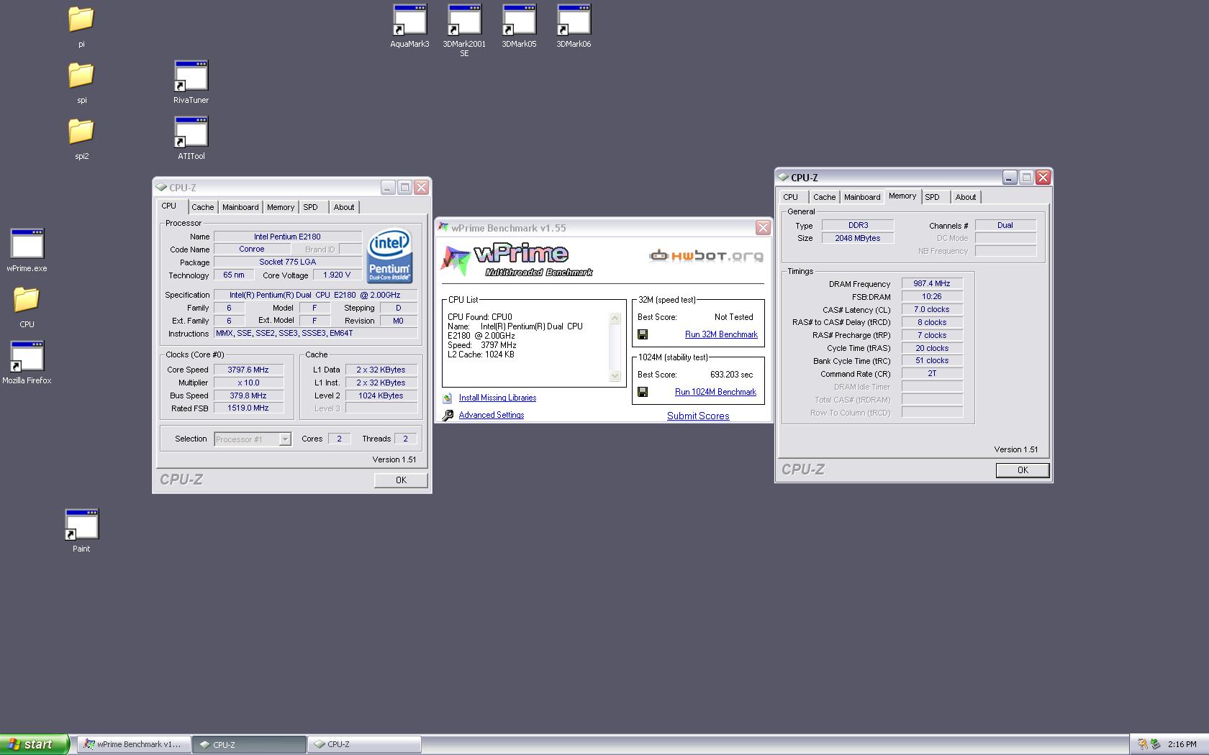Click the Core Speed value 3797.6 MHz

[x=248, y=370]
